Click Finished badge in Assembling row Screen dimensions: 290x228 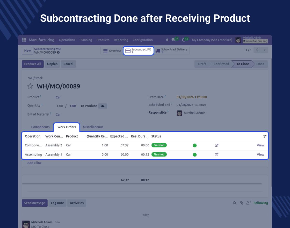[159, 154]
